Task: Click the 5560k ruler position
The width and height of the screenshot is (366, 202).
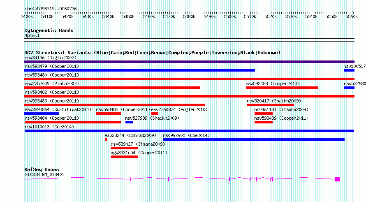Action: 352,16
